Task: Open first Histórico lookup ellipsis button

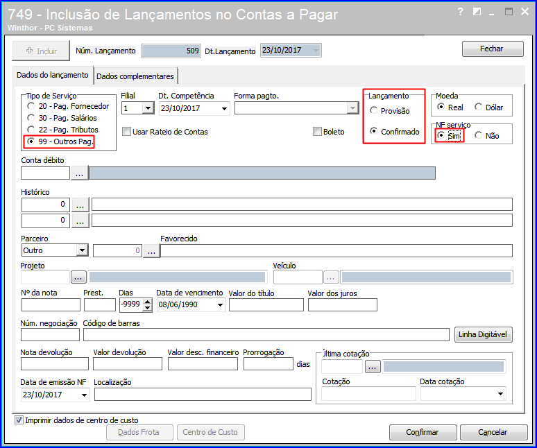Action: 80,205
